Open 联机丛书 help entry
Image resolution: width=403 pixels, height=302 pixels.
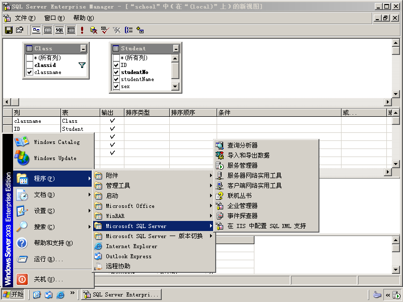click(x=266, y=196)
